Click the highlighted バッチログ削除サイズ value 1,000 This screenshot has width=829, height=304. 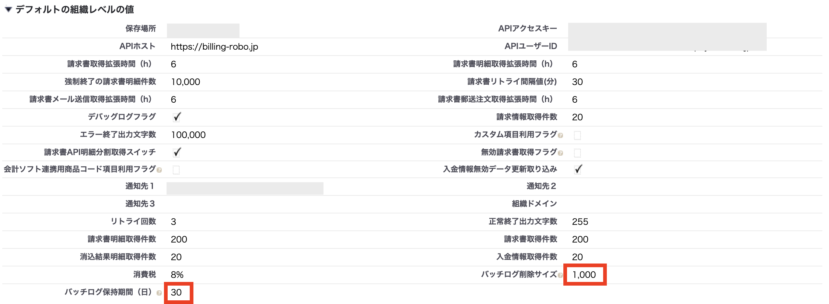pyautogui.click(x=584, y=274)
